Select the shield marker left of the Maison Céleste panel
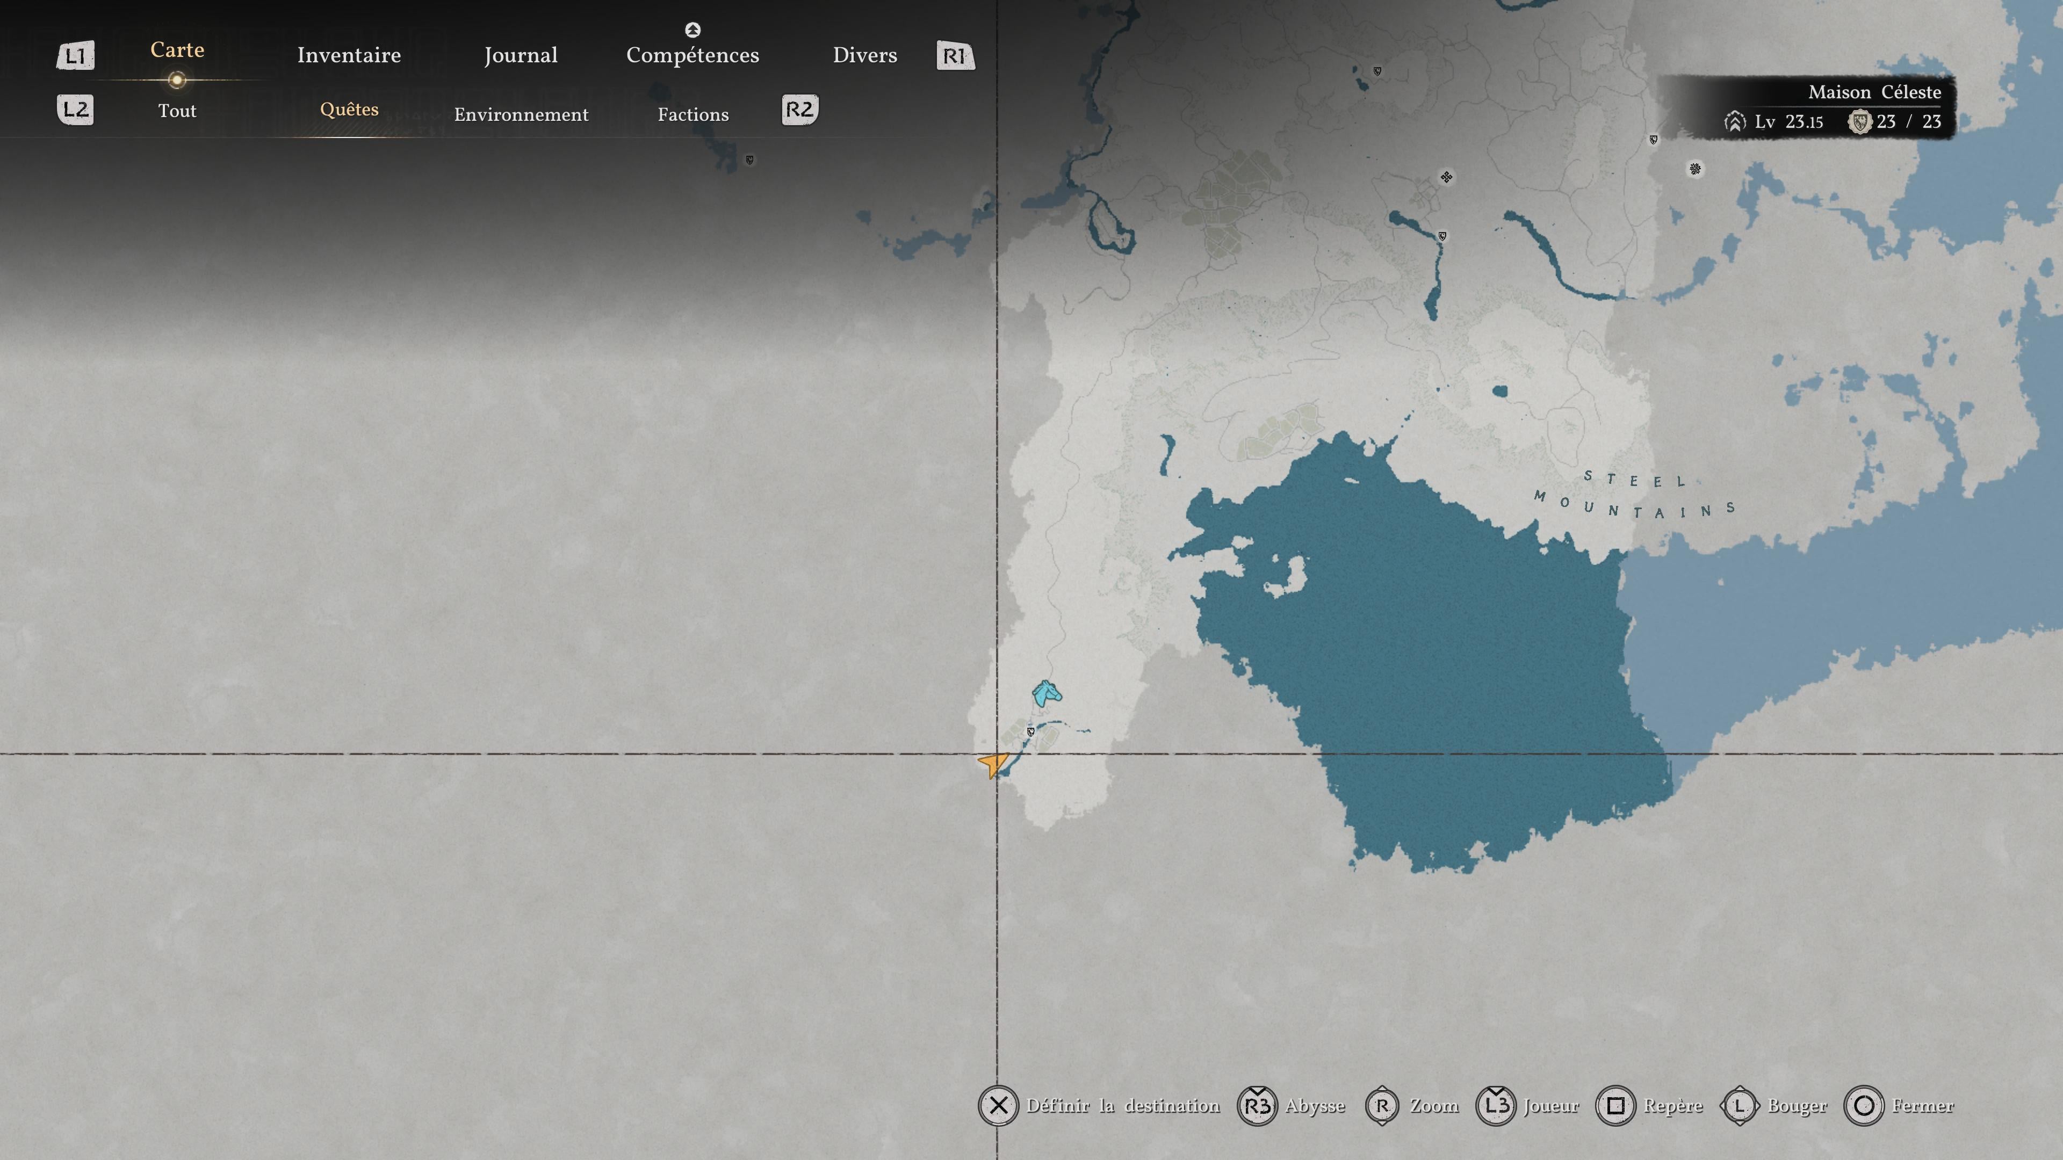Screen dimensions: 2063x1160 (1654, 140)
